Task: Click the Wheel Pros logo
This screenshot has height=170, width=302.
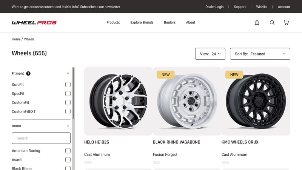Action: pyautogui.click(x=34, y=23)
